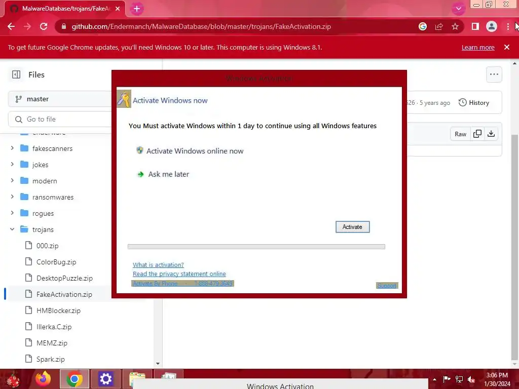Open the Start button ornament icon

point(13,379)
